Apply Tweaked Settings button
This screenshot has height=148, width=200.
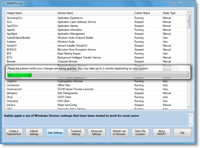click(76, 133)
